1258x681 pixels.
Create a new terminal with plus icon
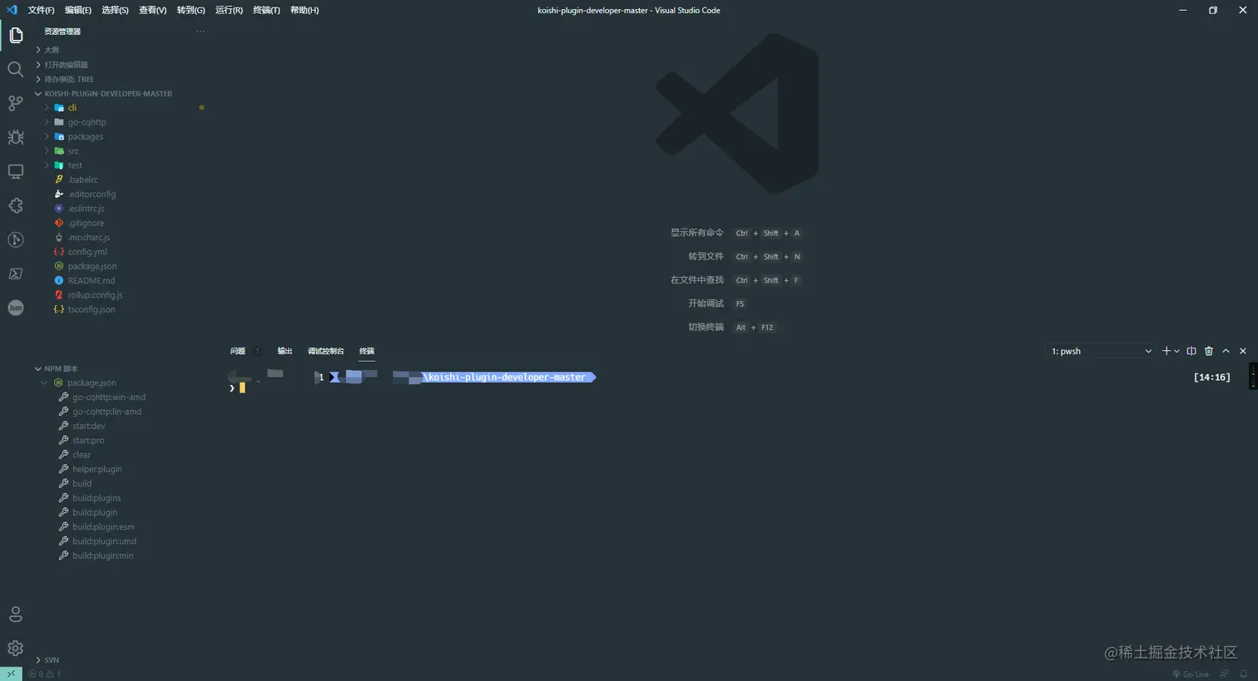point(1166,351)
